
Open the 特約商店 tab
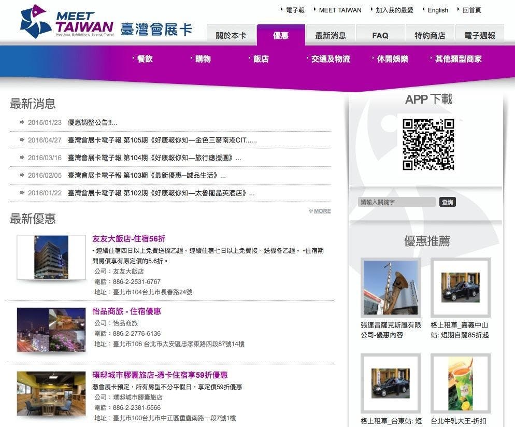(x=430, y=35)
